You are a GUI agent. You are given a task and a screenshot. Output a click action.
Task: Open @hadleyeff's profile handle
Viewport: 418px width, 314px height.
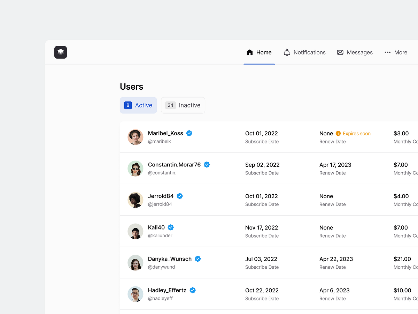click(x=161, y=299)
